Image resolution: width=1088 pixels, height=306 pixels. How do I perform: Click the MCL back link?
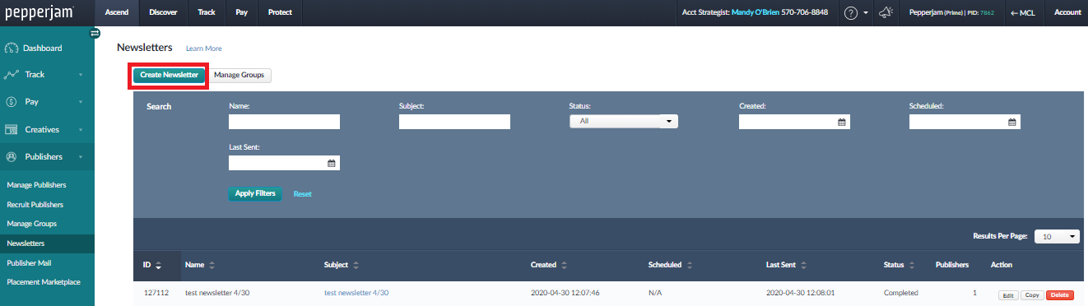(x=1022, y=13)
